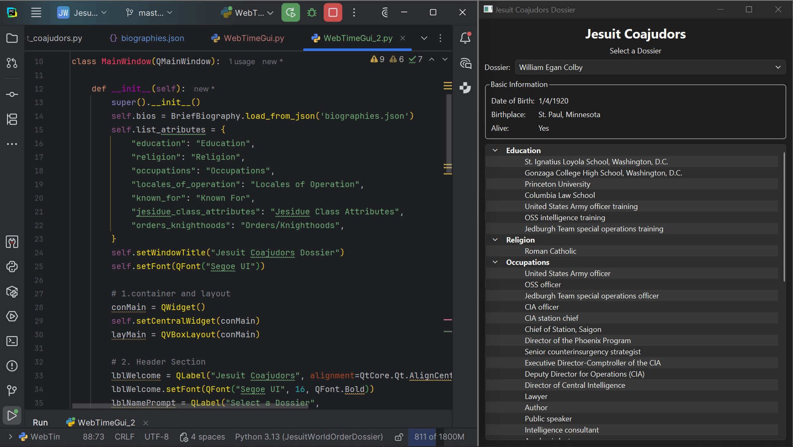Go to next highlighted error arrow

[x=445, y=60]
